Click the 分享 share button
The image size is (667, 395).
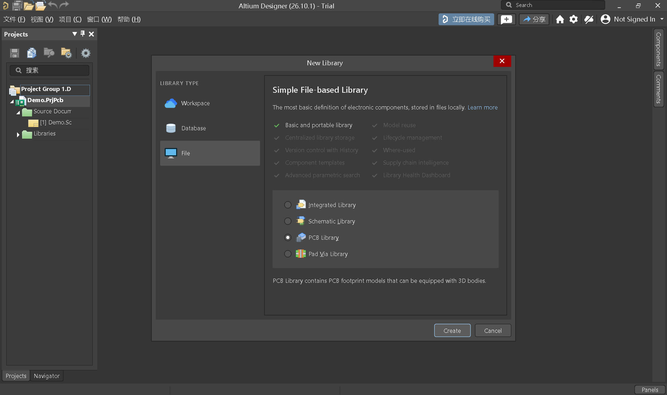[x=534, y=19]
